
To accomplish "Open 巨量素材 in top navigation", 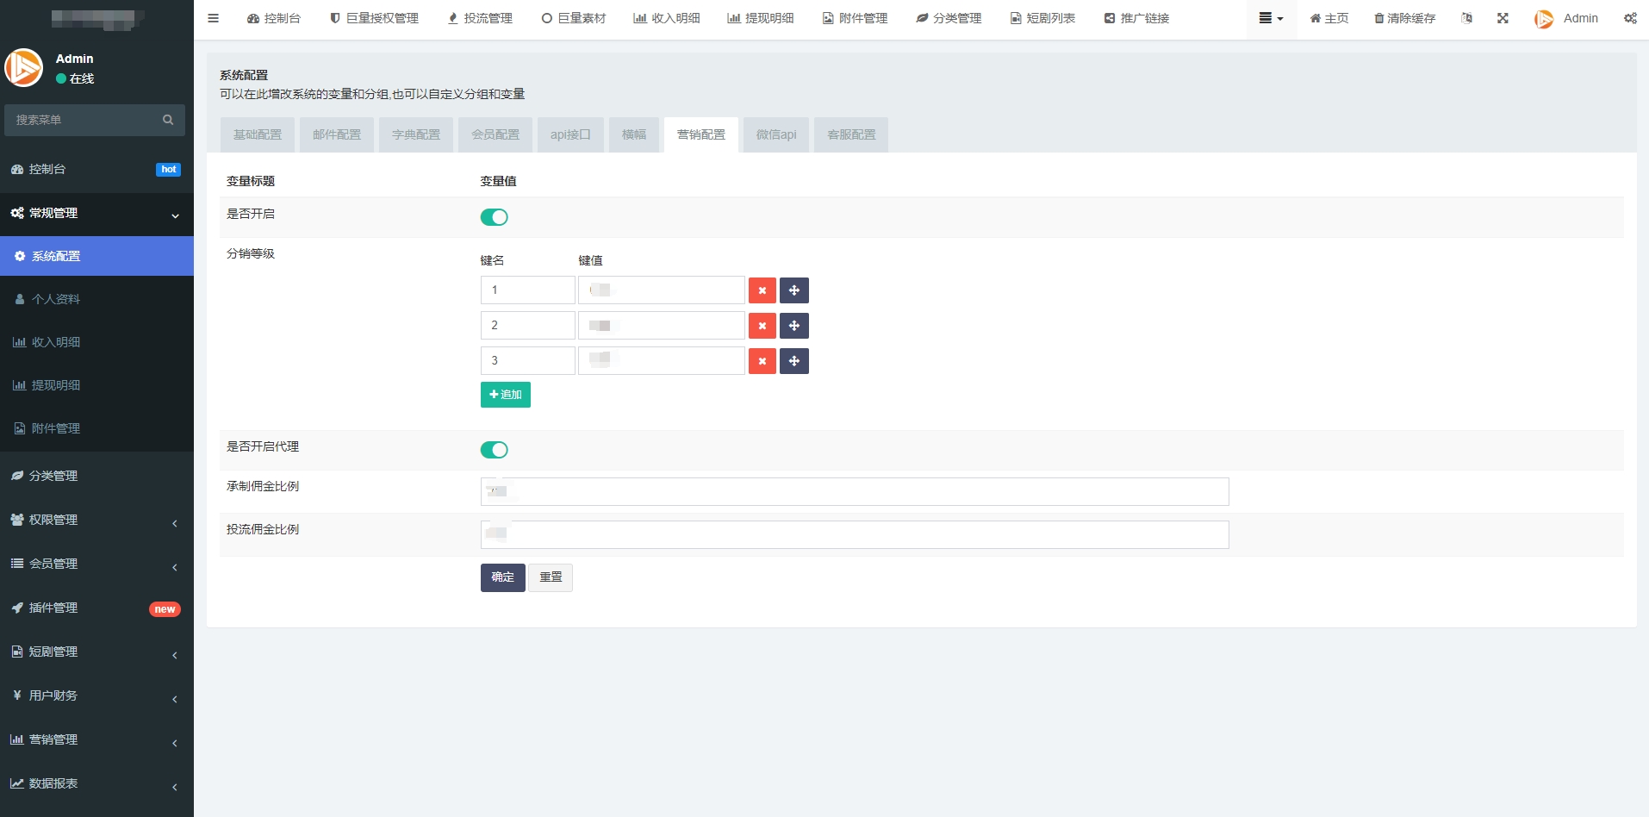I will click(574, 18).
